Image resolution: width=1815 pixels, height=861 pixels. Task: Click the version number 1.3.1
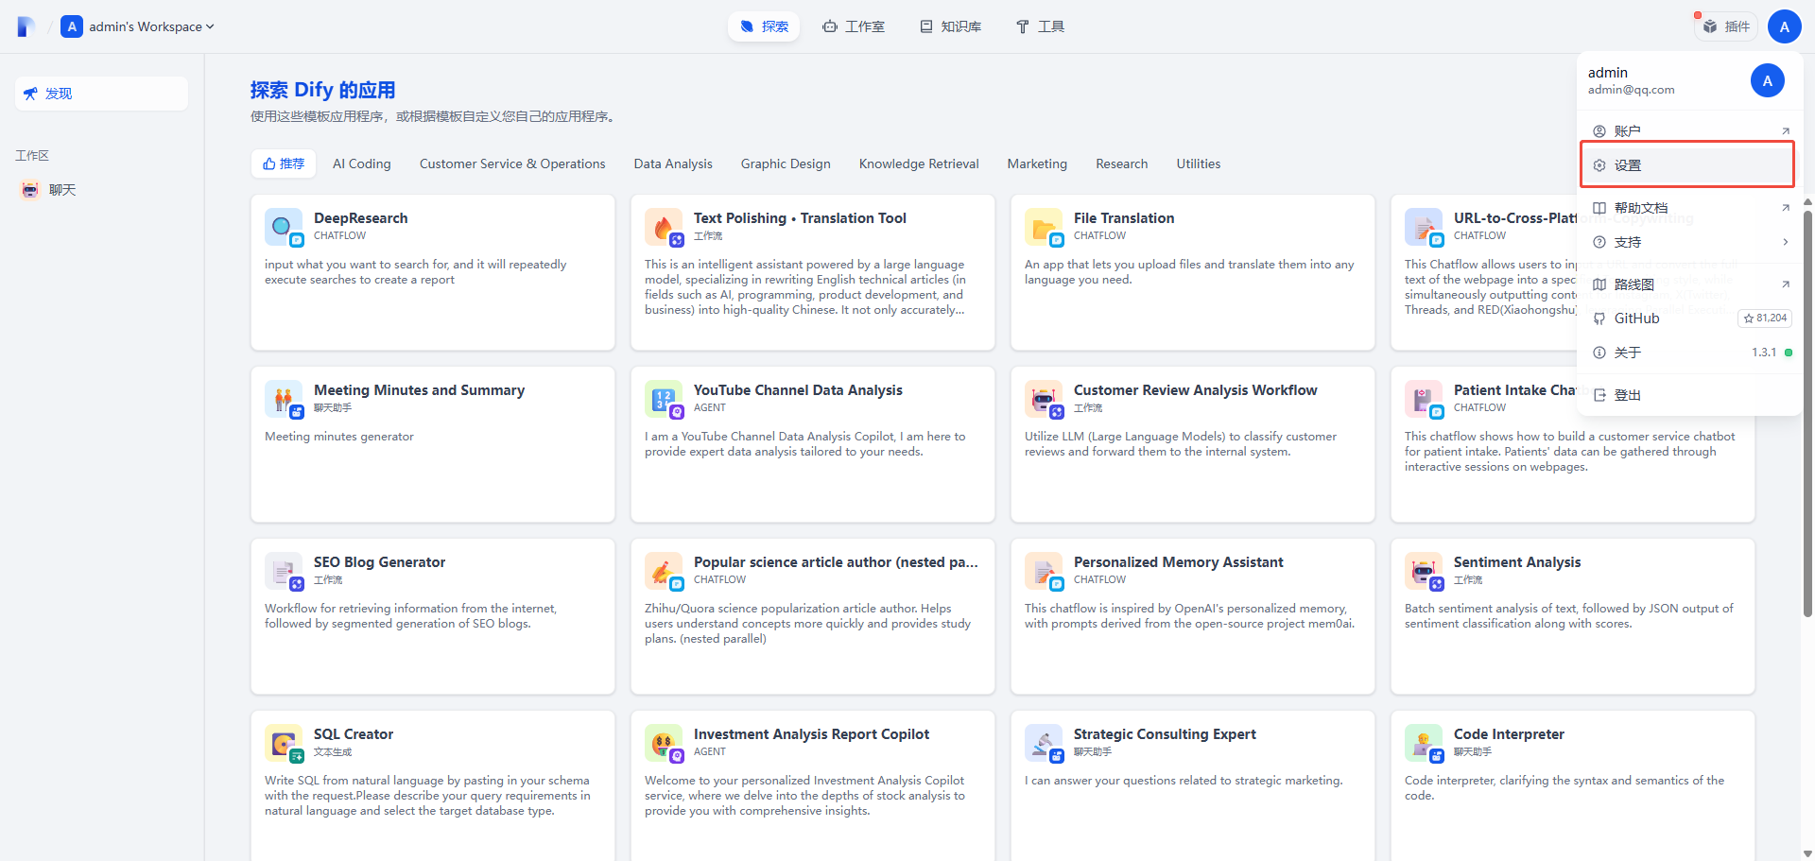point(1764,353)
